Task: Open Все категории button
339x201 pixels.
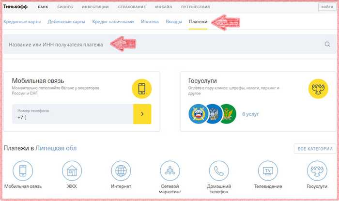Action: click(315, 149)
